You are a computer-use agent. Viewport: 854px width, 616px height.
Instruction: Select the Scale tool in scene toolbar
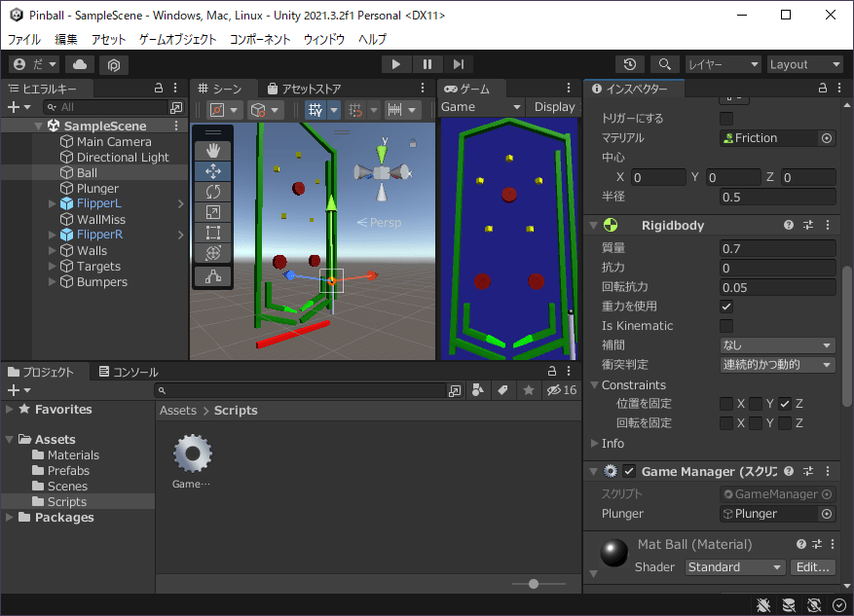coord(213,212)
